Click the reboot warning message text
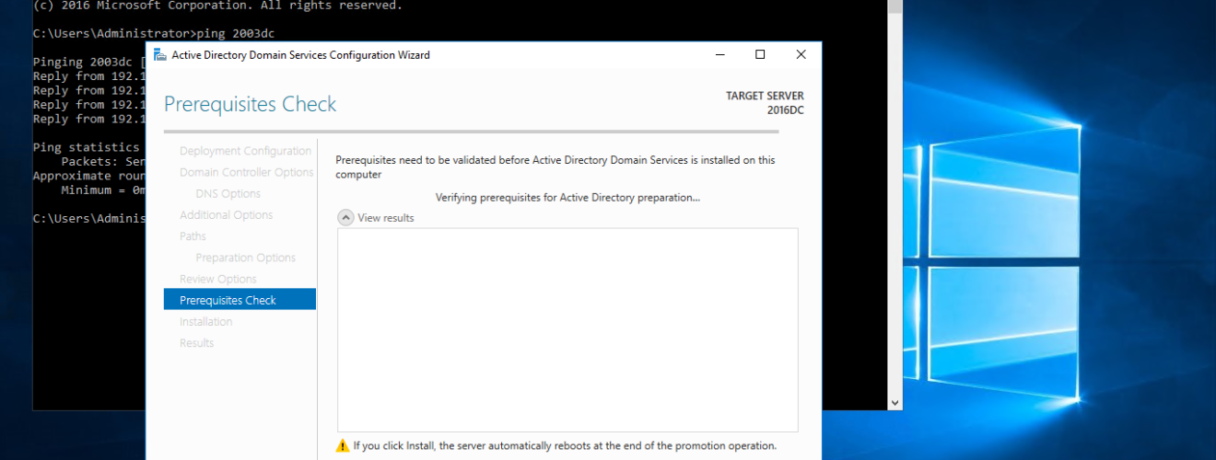Viewport: 1216px width, 460px height. 565,446
